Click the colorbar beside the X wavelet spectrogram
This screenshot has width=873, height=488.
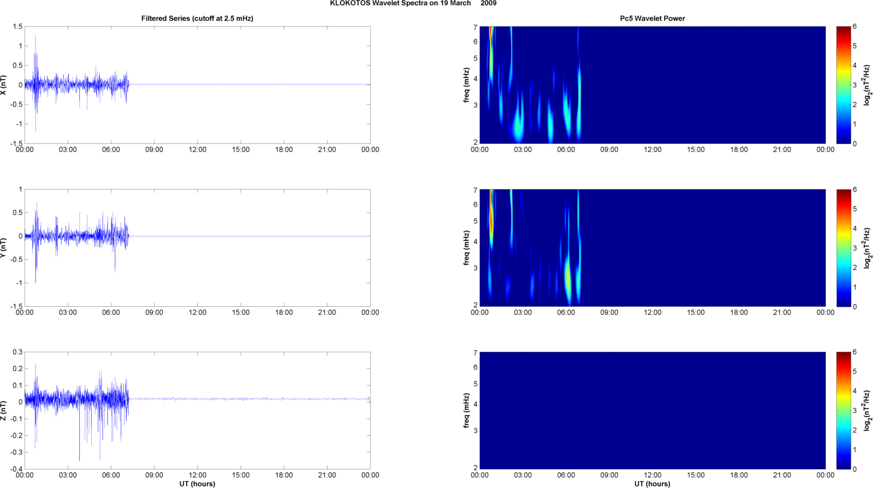tap(843, 85)
